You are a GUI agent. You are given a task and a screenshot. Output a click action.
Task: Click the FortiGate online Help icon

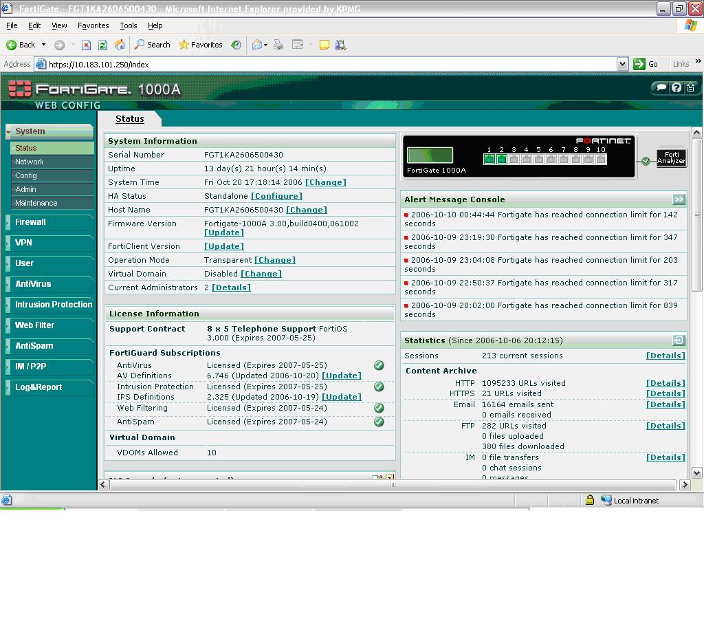[676, 88]
